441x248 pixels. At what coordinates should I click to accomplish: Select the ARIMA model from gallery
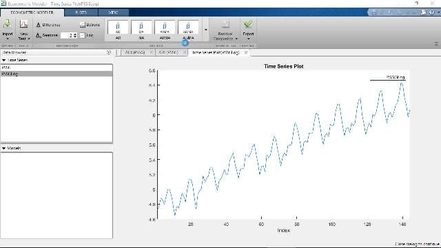(x=188, y=30)
